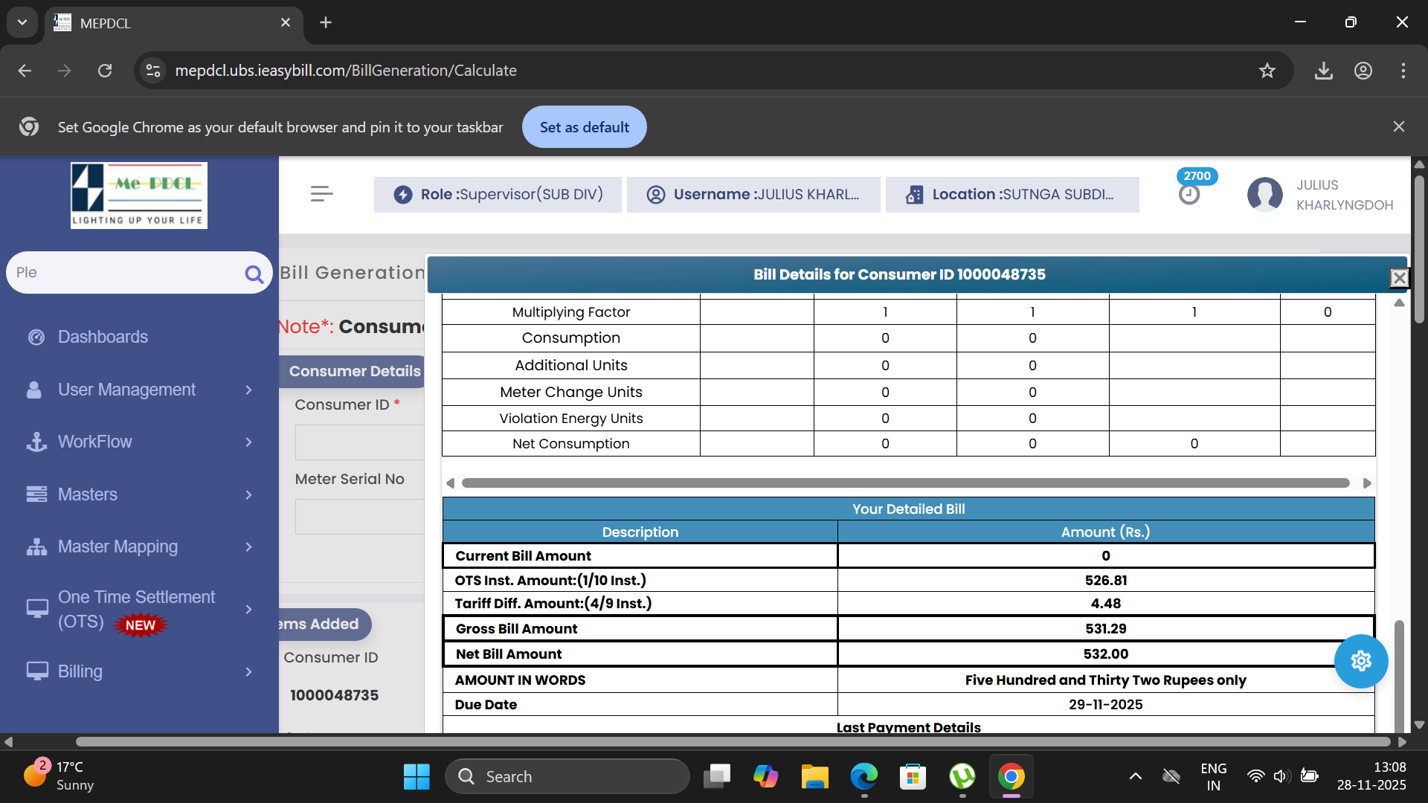Close the Bill Details dialog
Screen dimensions: 1428x803
coord(1399,277)
